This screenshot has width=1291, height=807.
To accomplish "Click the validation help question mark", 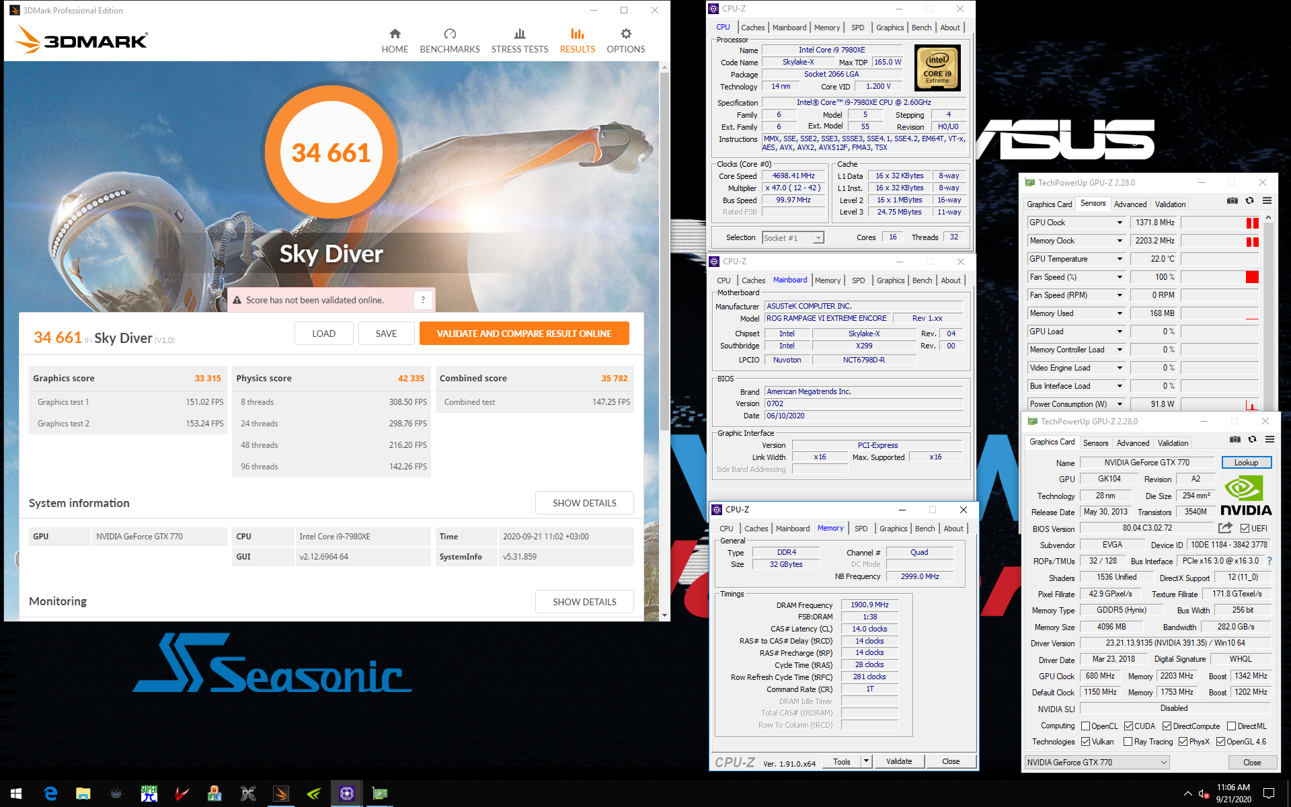I will point(423,300).
